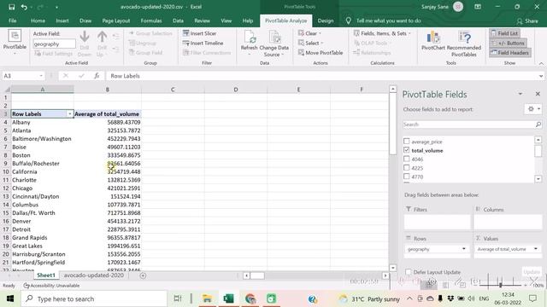This screenshot has height=307, width=547.
Task: Expand the formula bar
Action: coord(540,76)
